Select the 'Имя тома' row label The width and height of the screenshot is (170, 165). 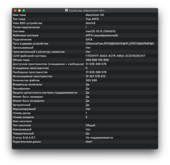click(x=19, y=15)
